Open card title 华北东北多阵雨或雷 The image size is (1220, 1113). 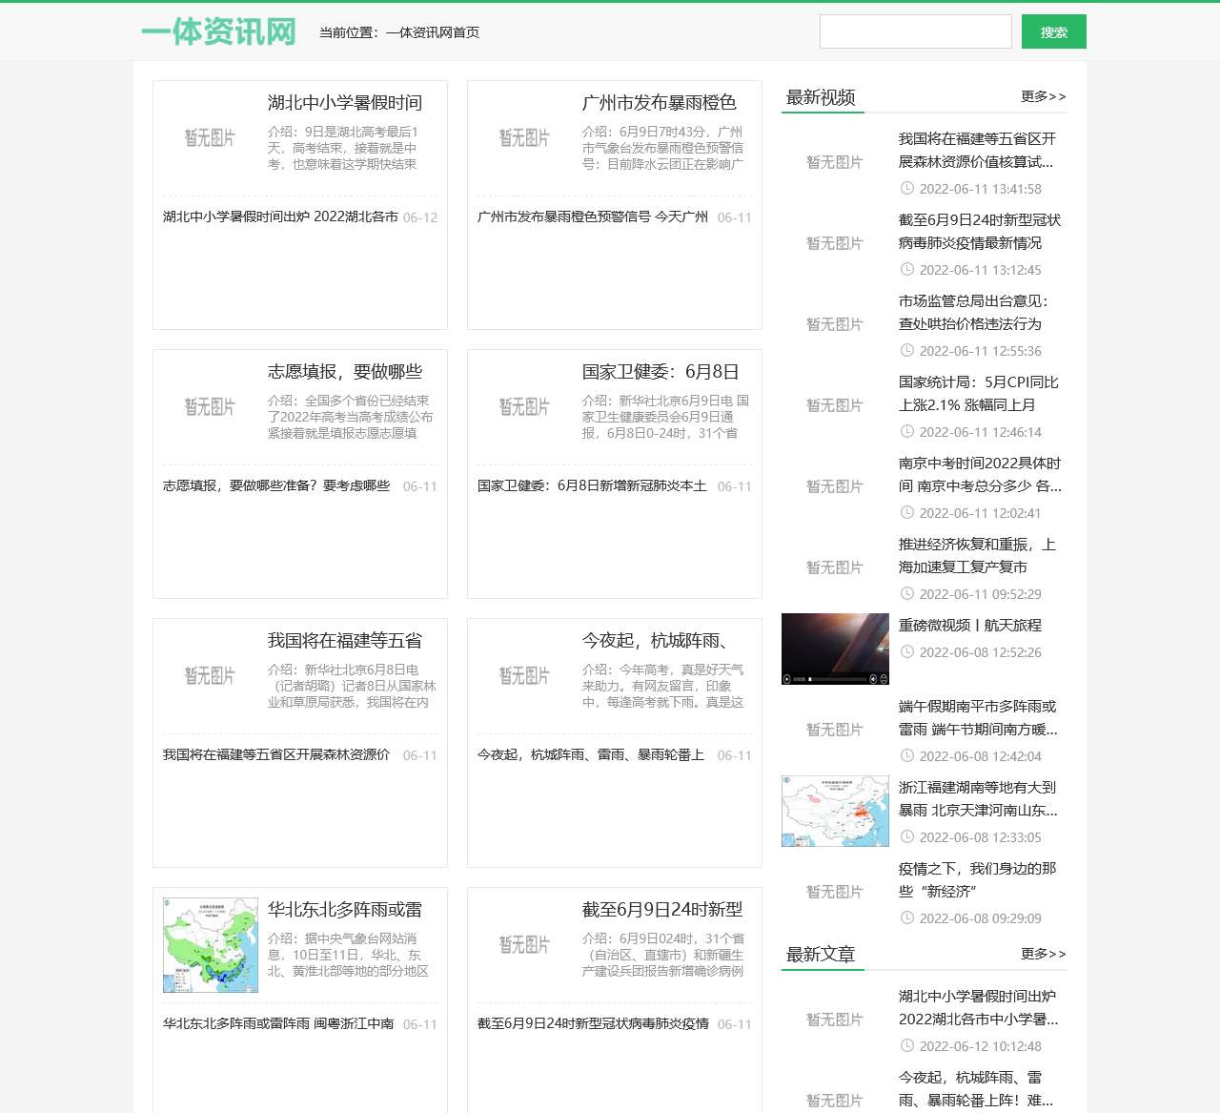pyautogui.click(x=345, y=910)
